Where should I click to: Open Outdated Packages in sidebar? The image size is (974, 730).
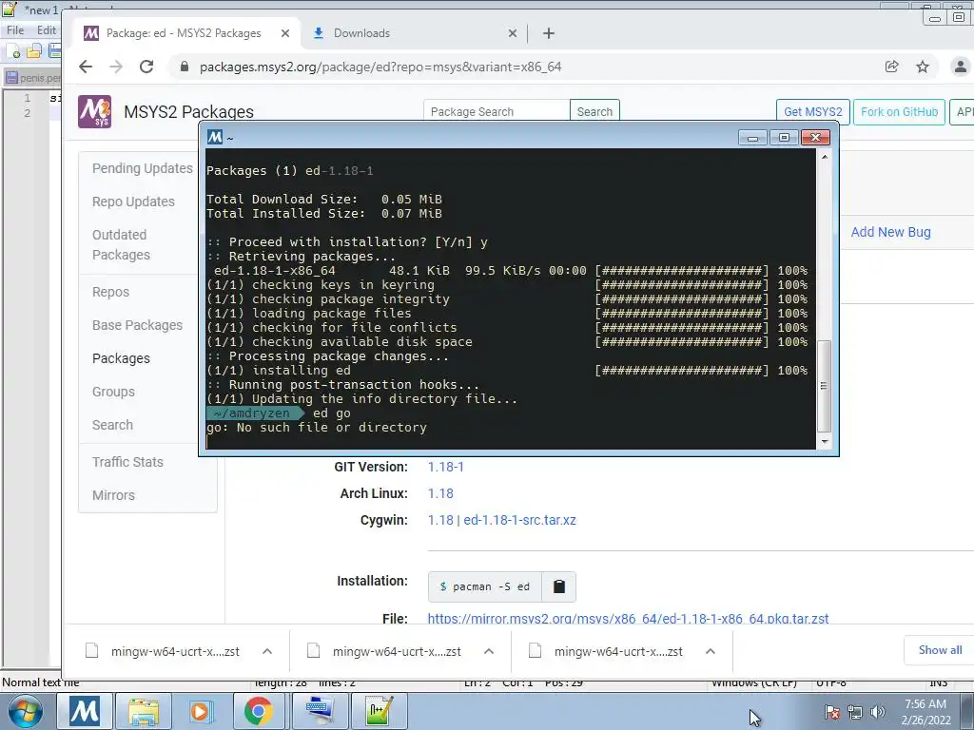click(x=121, y=244)
